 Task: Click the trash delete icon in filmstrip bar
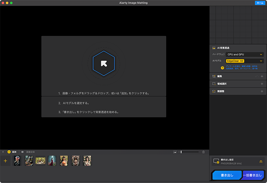(203, 152)
